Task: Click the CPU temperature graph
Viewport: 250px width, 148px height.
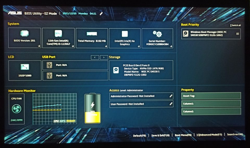Action: tap(55, 109)
